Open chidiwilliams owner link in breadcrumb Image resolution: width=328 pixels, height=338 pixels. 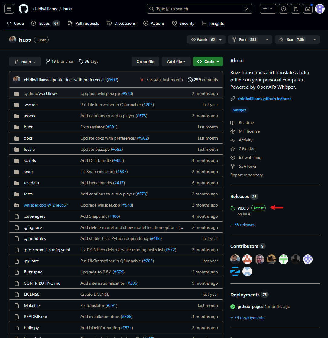coord(45,9)
